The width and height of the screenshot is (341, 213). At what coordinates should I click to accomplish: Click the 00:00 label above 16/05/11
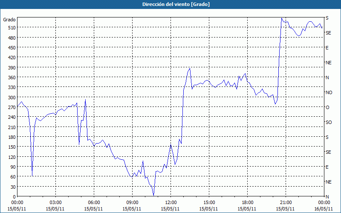pyautogui.click(x=324, y=203)
